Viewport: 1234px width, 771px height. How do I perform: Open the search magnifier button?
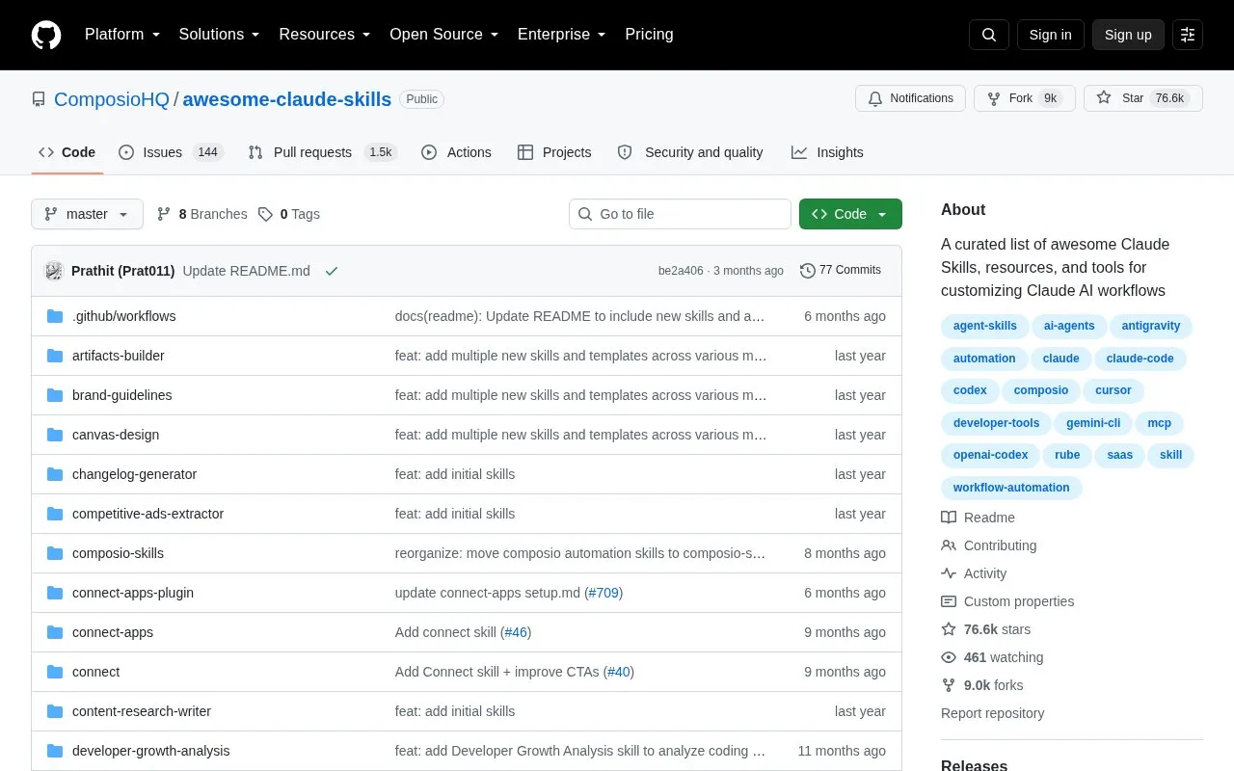pyautogui.click(x=989, y=35)
